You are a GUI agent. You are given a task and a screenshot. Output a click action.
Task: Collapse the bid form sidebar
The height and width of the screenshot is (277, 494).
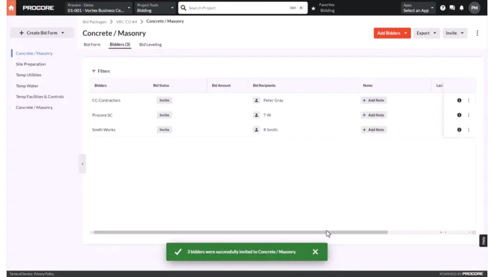click(x=82, y=164)
